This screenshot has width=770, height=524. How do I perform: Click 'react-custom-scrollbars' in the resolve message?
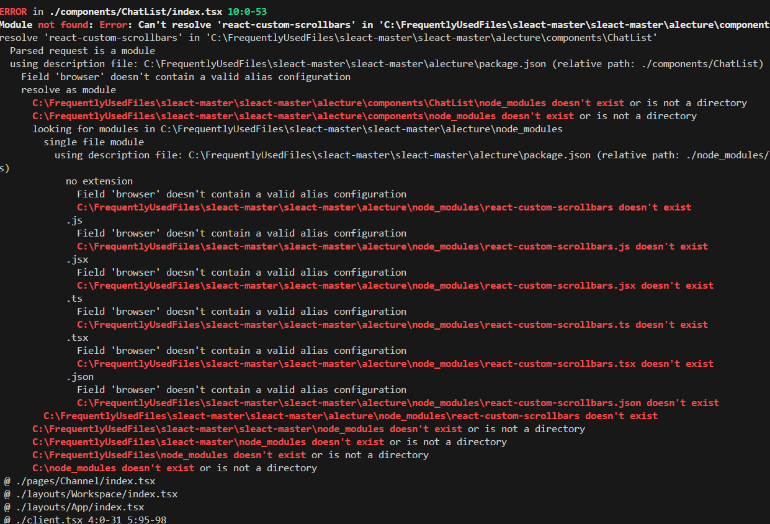coord(99,37)
